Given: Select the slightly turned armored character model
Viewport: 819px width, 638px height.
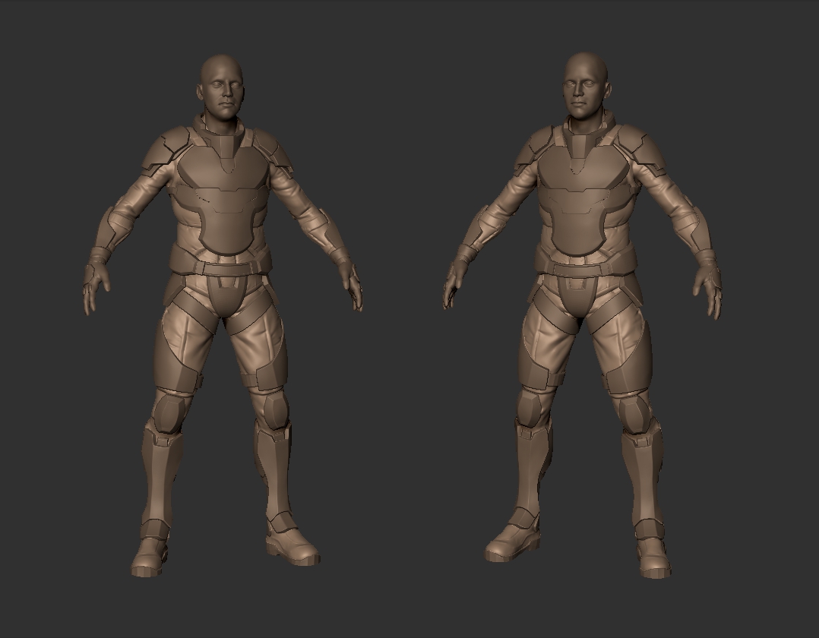Looking at the screenshot, I should point(583,315).
